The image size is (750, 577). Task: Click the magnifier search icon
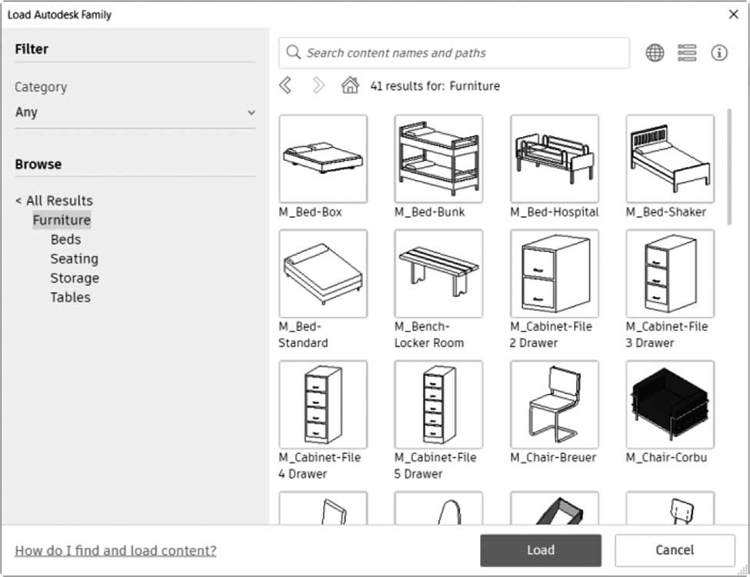pos(293,52)
